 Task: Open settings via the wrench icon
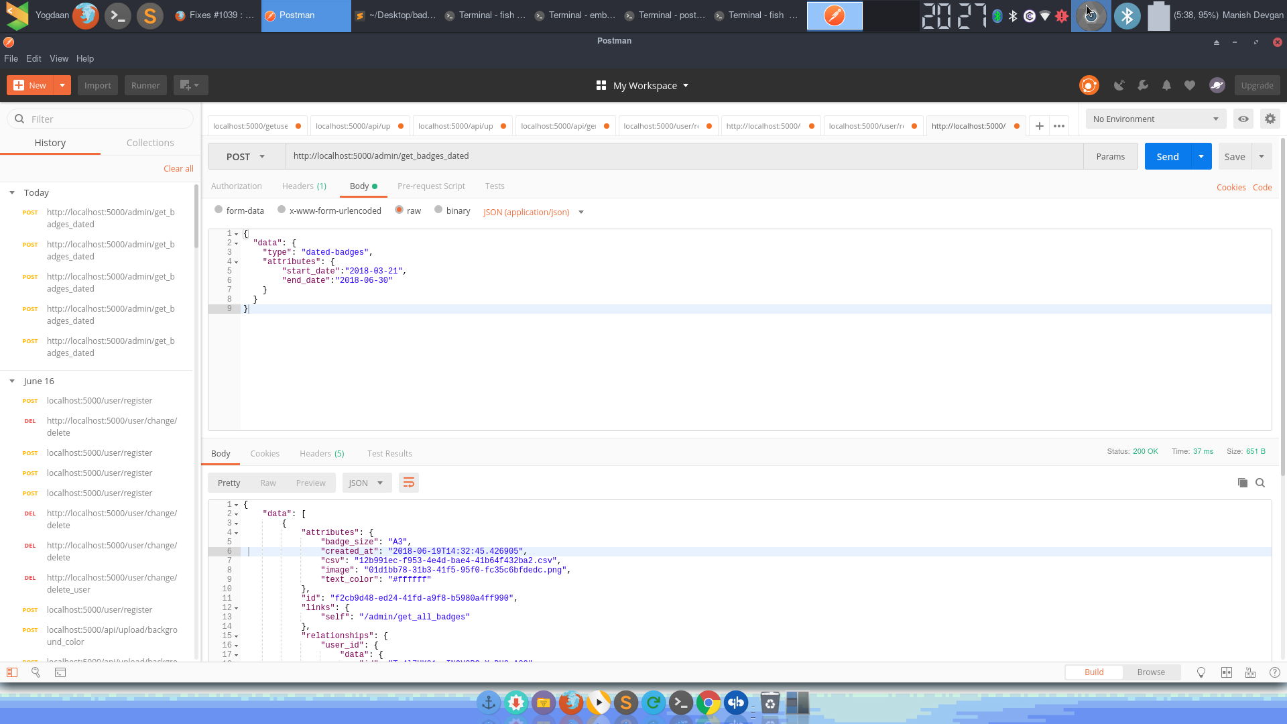tap(1143, 85)
